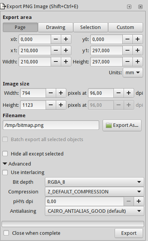Click the export progress bar
This screenshot has width=148, height=241.
click(73, 224)
